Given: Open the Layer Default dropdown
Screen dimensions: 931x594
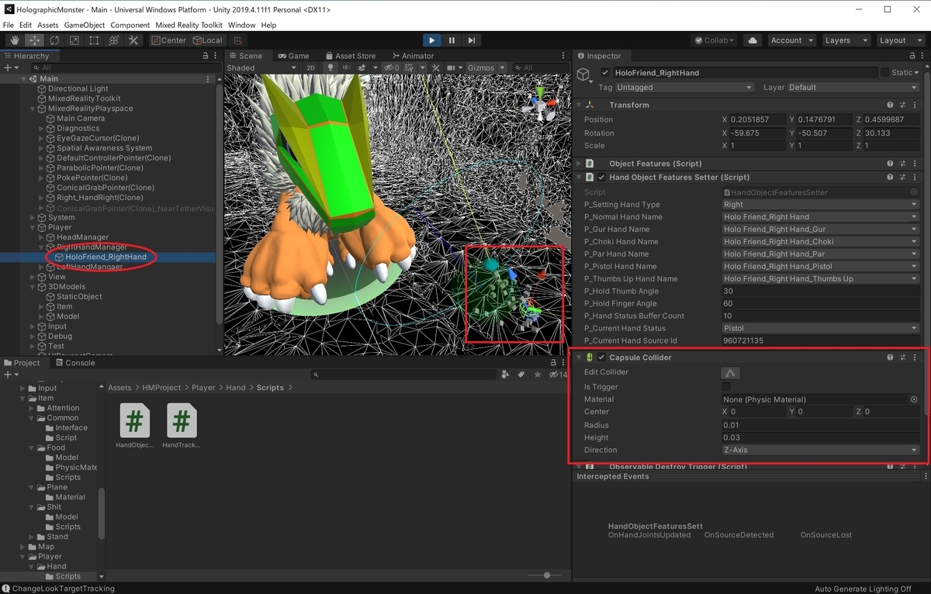Looking at the screenshot, I should (x=853, y=88).
